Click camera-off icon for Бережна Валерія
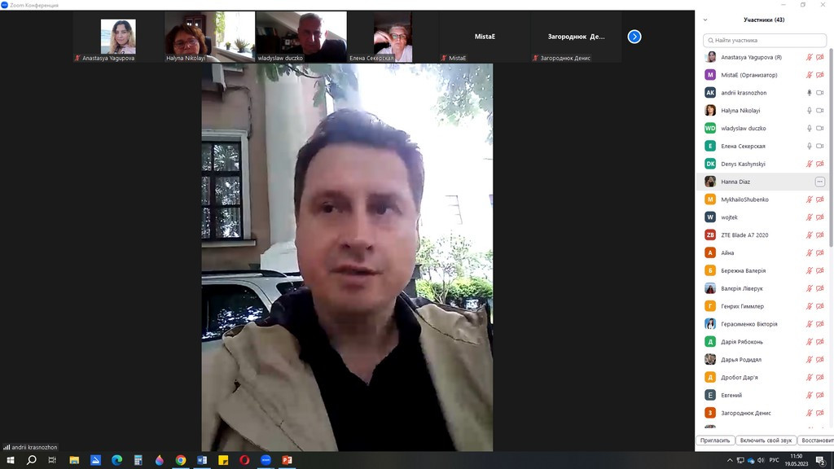The height and width of the screenshot is (469, 834). click(x=819, y=270)
